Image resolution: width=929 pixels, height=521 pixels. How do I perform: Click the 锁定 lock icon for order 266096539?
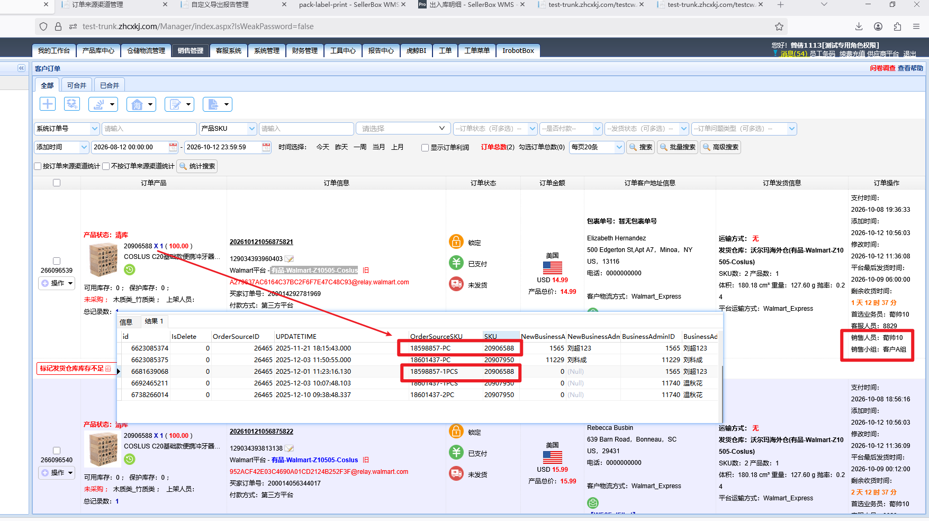456,242
